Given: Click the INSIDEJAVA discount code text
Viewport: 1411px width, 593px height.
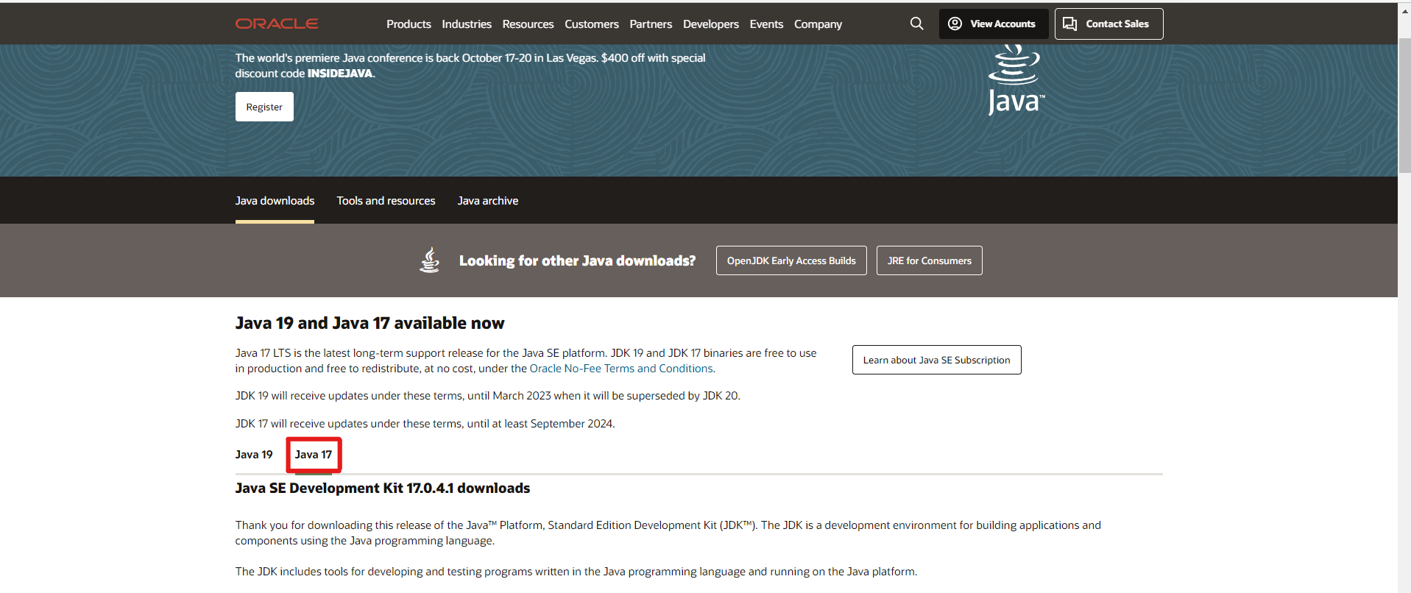Looking at the screenshot, I should (340, 74).
